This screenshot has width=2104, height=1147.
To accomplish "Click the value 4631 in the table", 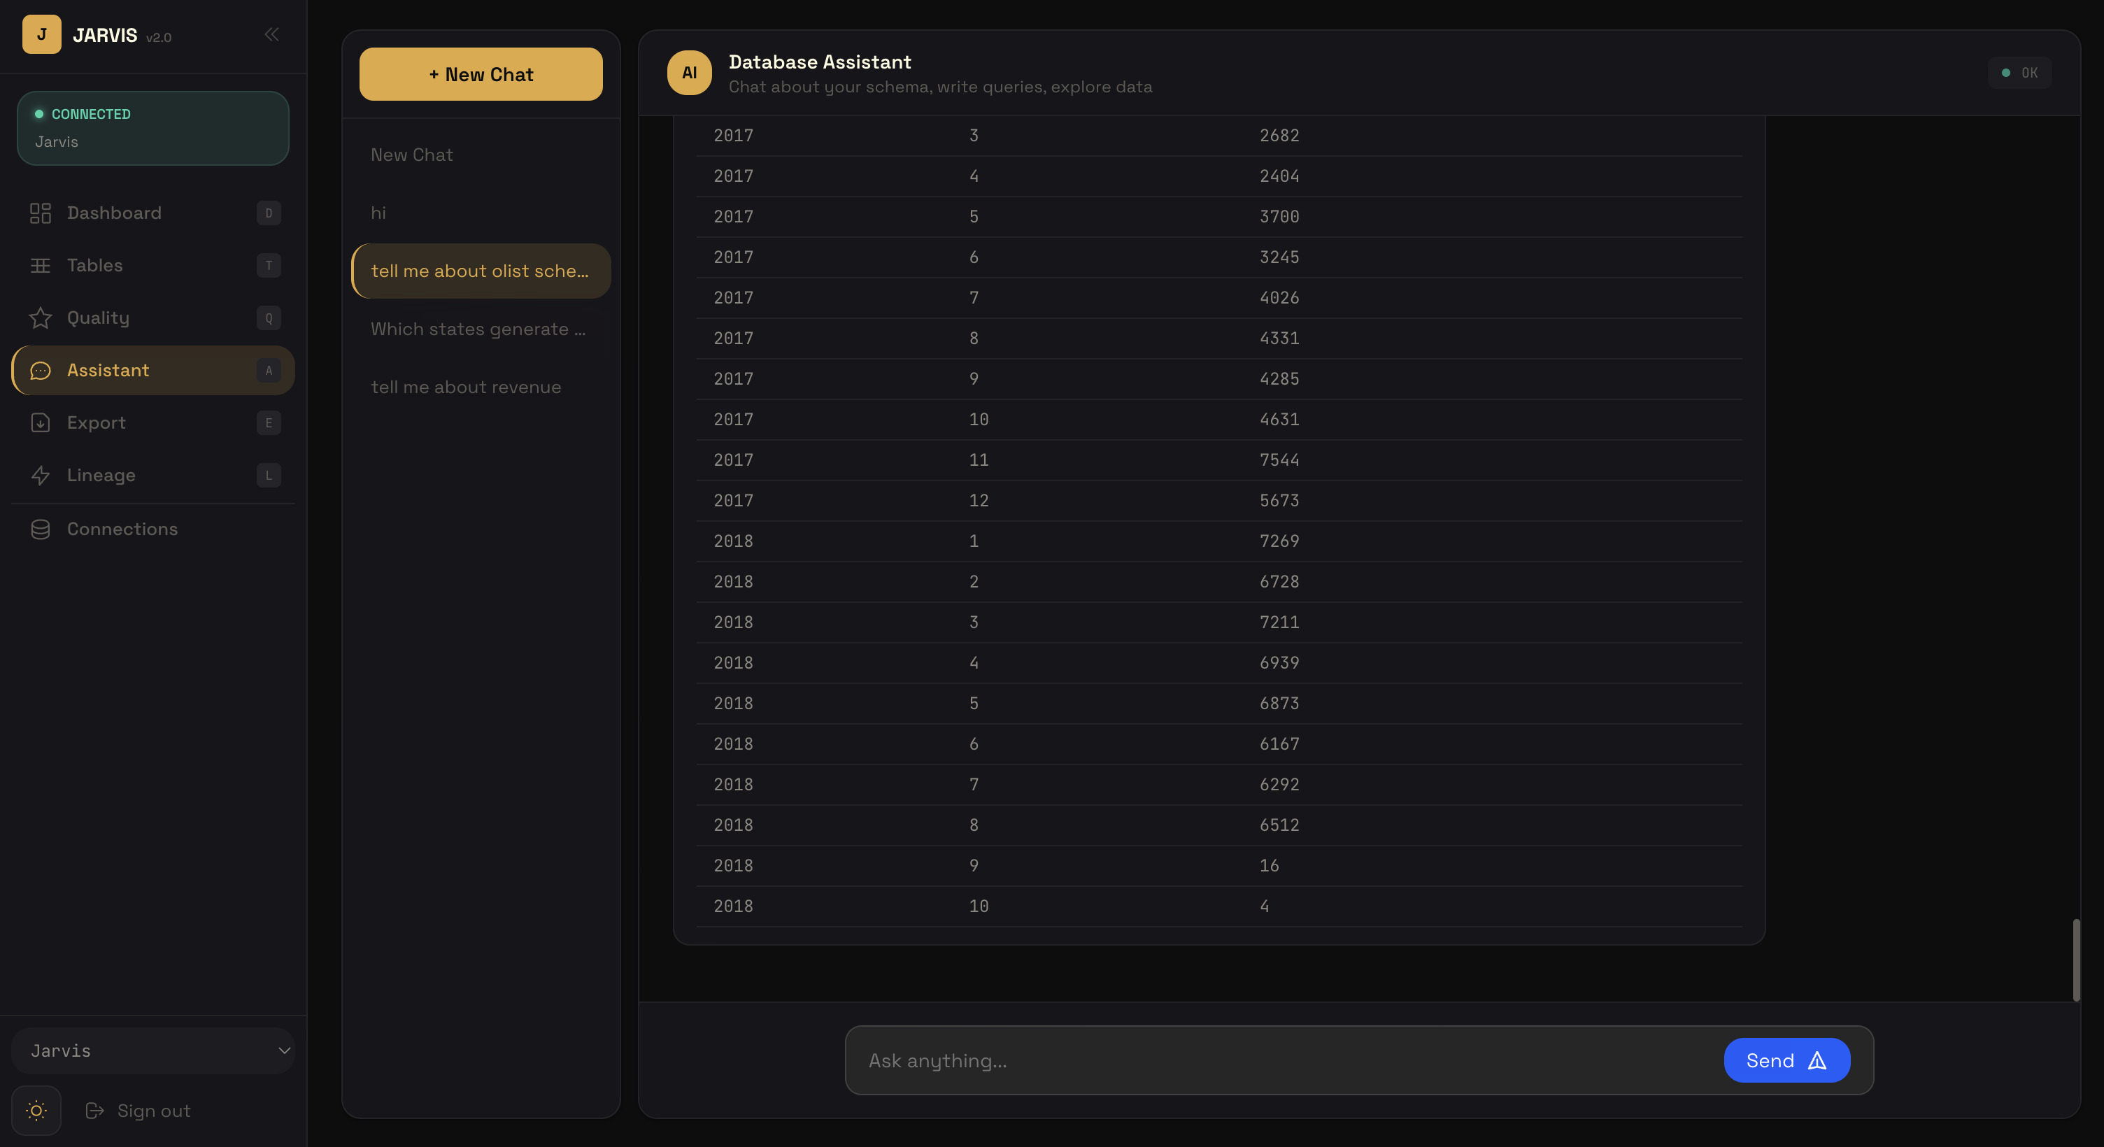I will point(1279,419).
